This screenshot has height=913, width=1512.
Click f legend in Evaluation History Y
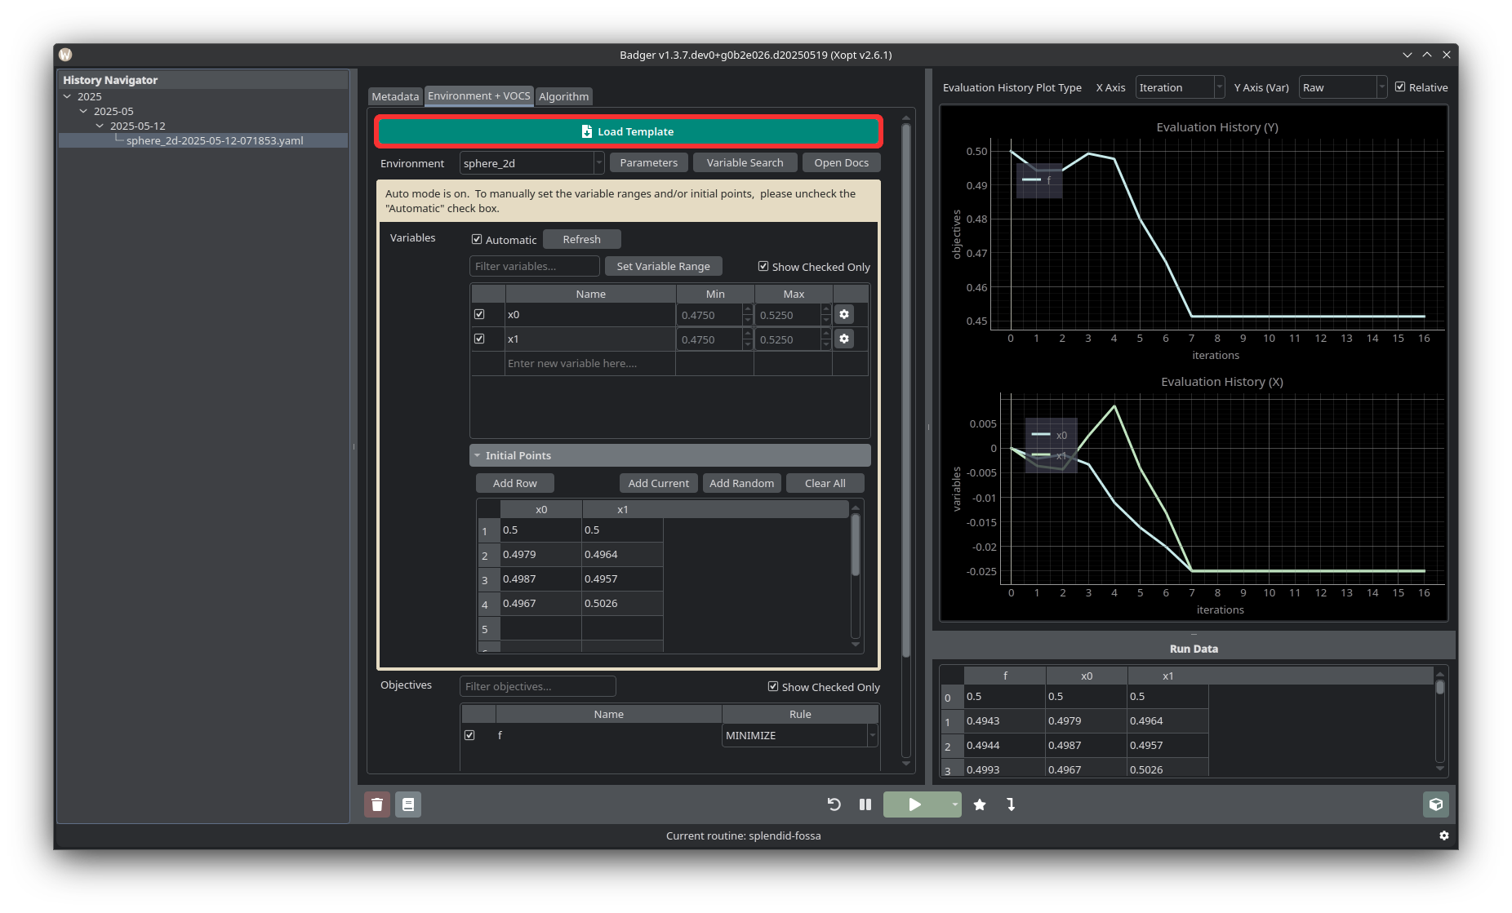point(1039,180)
